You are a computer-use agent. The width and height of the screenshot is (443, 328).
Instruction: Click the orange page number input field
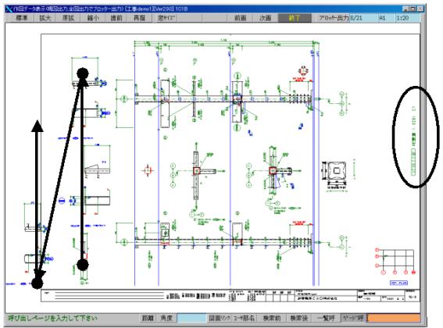394,318
